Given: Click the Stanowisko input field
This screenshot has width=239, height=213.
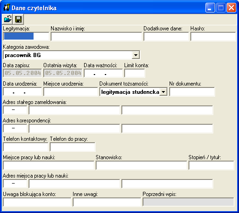Looking at the screenshot, I should pyautogui.click(x=142, y=165).
